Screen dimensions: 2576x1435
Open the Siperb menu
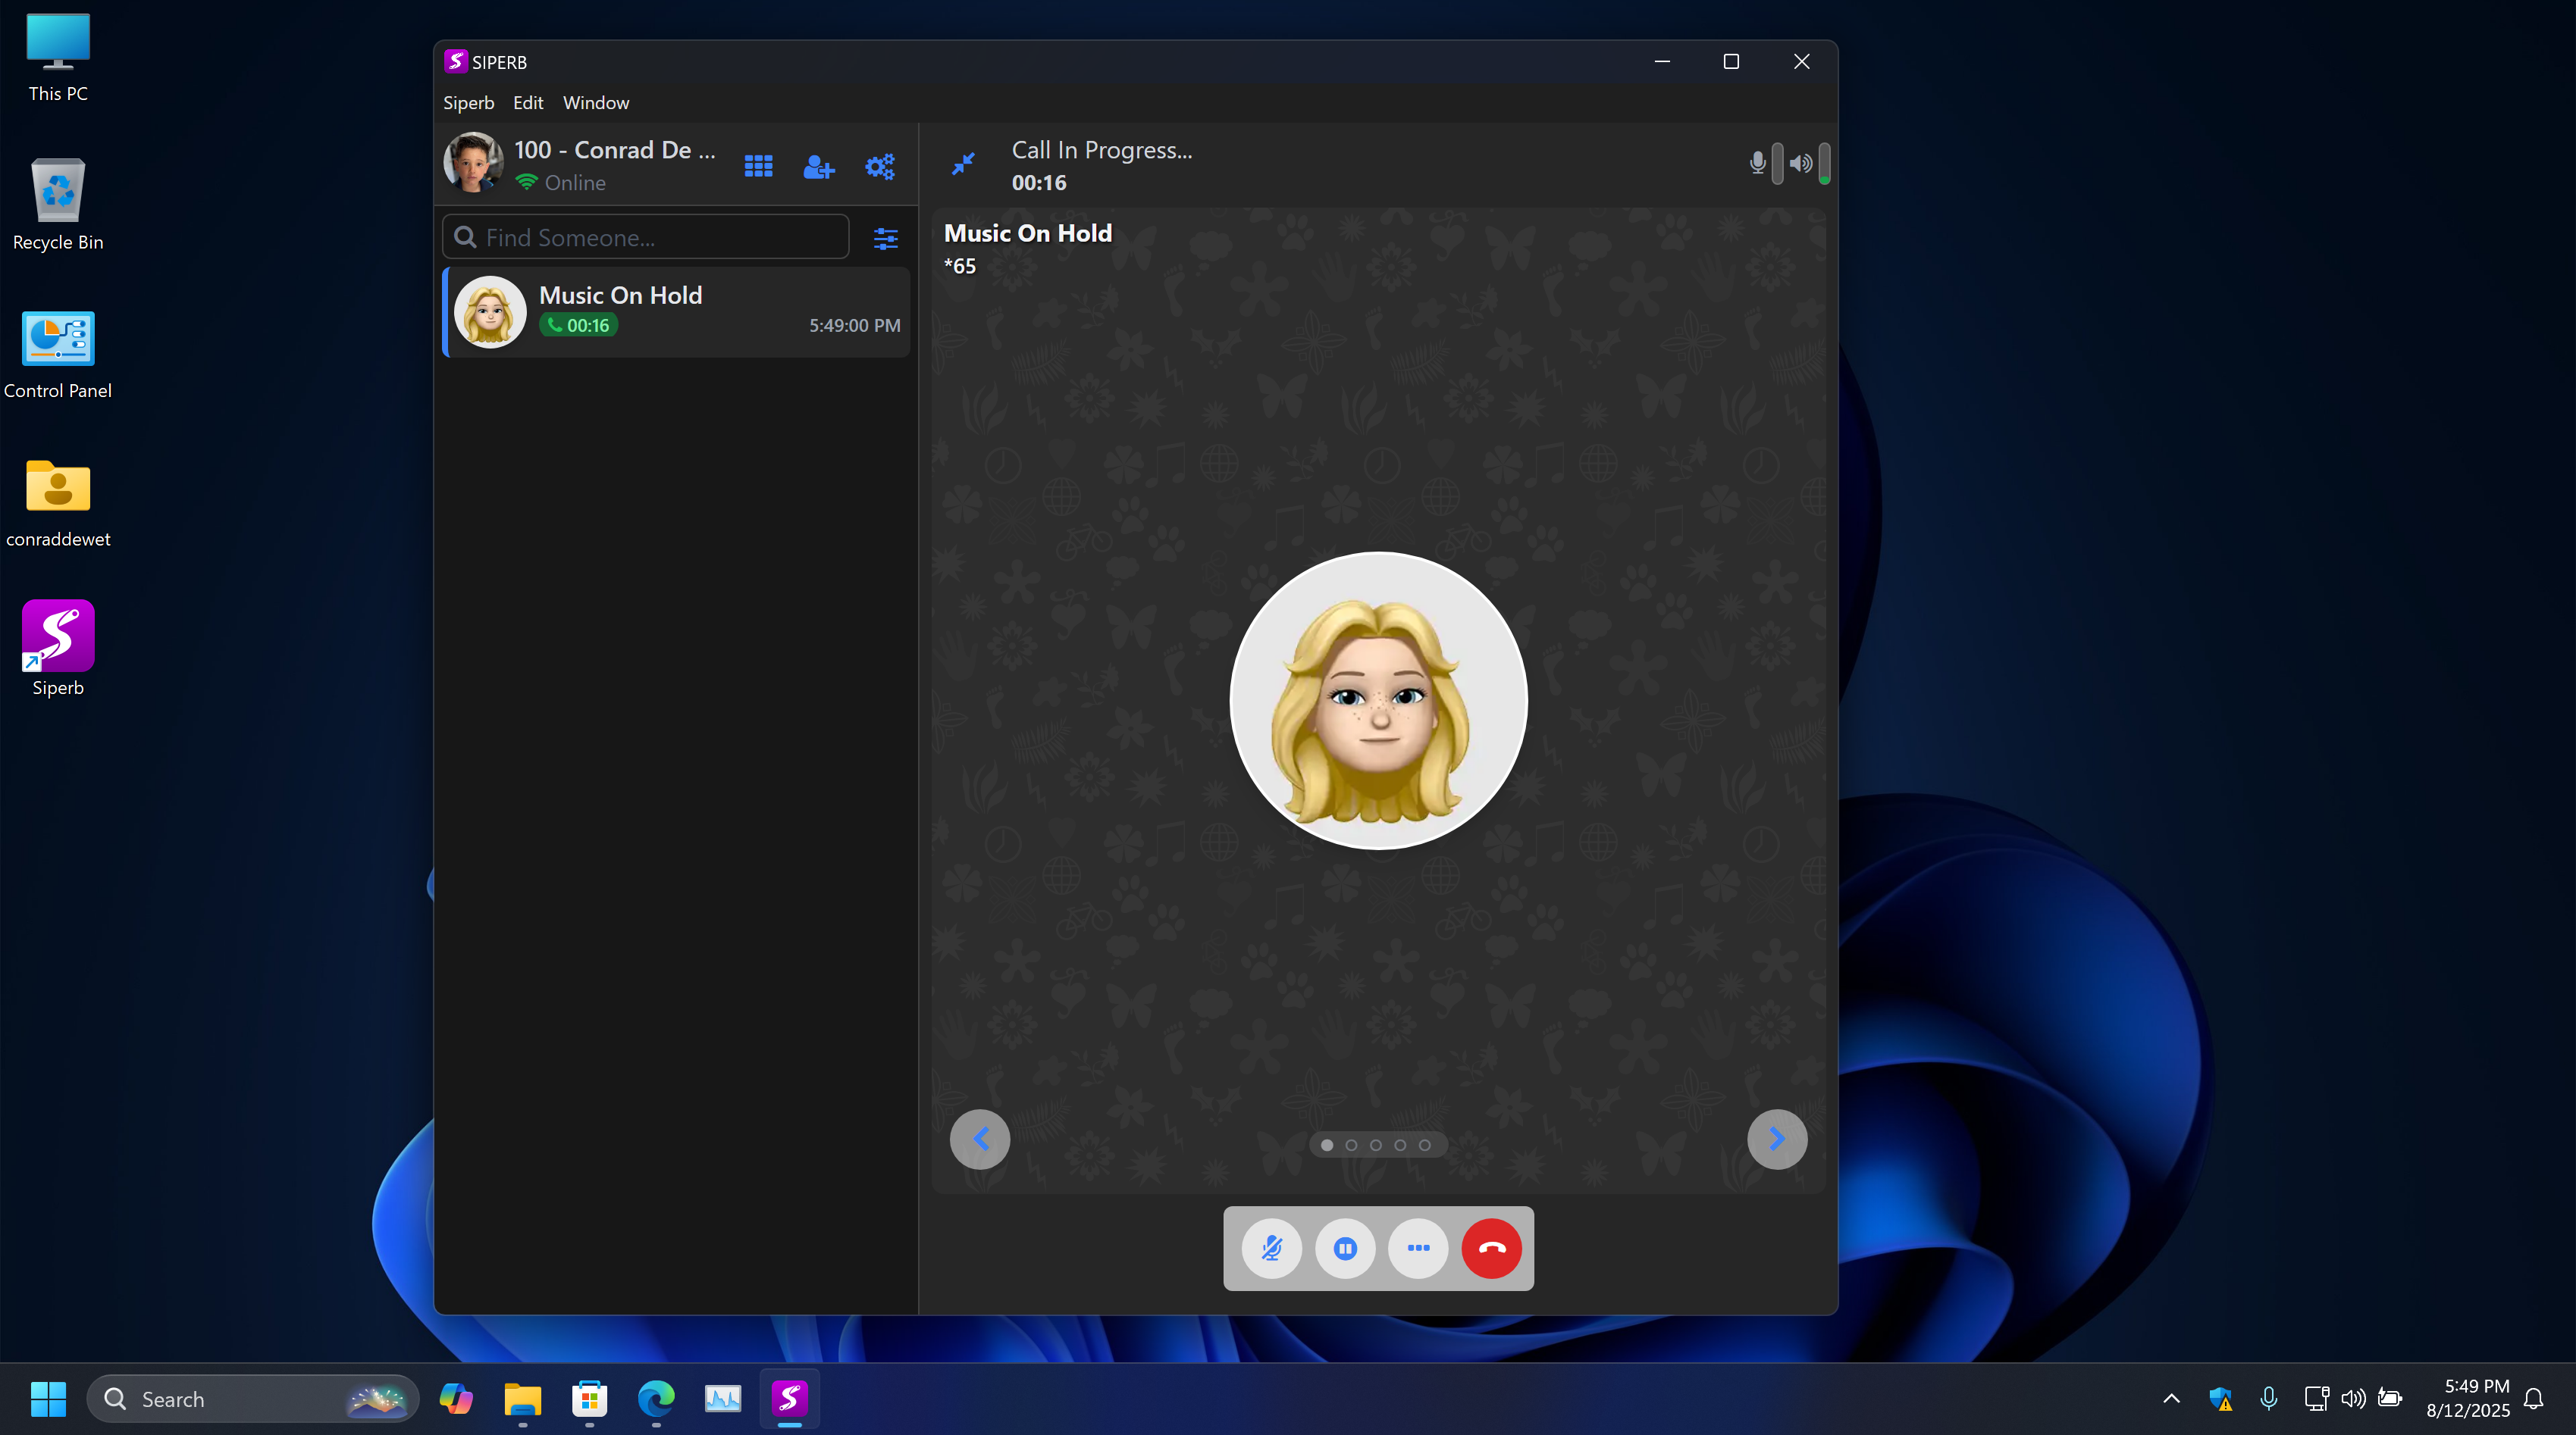pyautogui.click(x=468, y=103)
